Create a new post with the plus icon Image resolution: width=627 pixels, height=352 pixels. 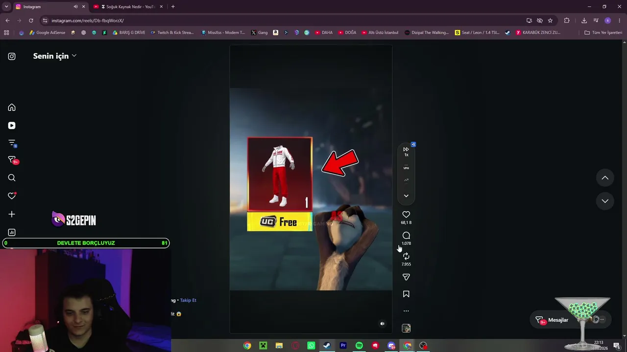[12, 214]
